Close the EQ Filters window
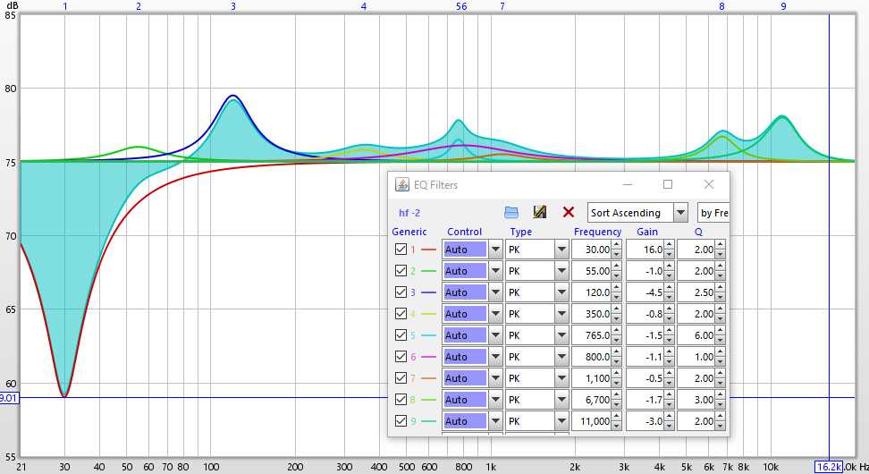Image resolution: width=869 pixels, height=474 pixels. 708,184
